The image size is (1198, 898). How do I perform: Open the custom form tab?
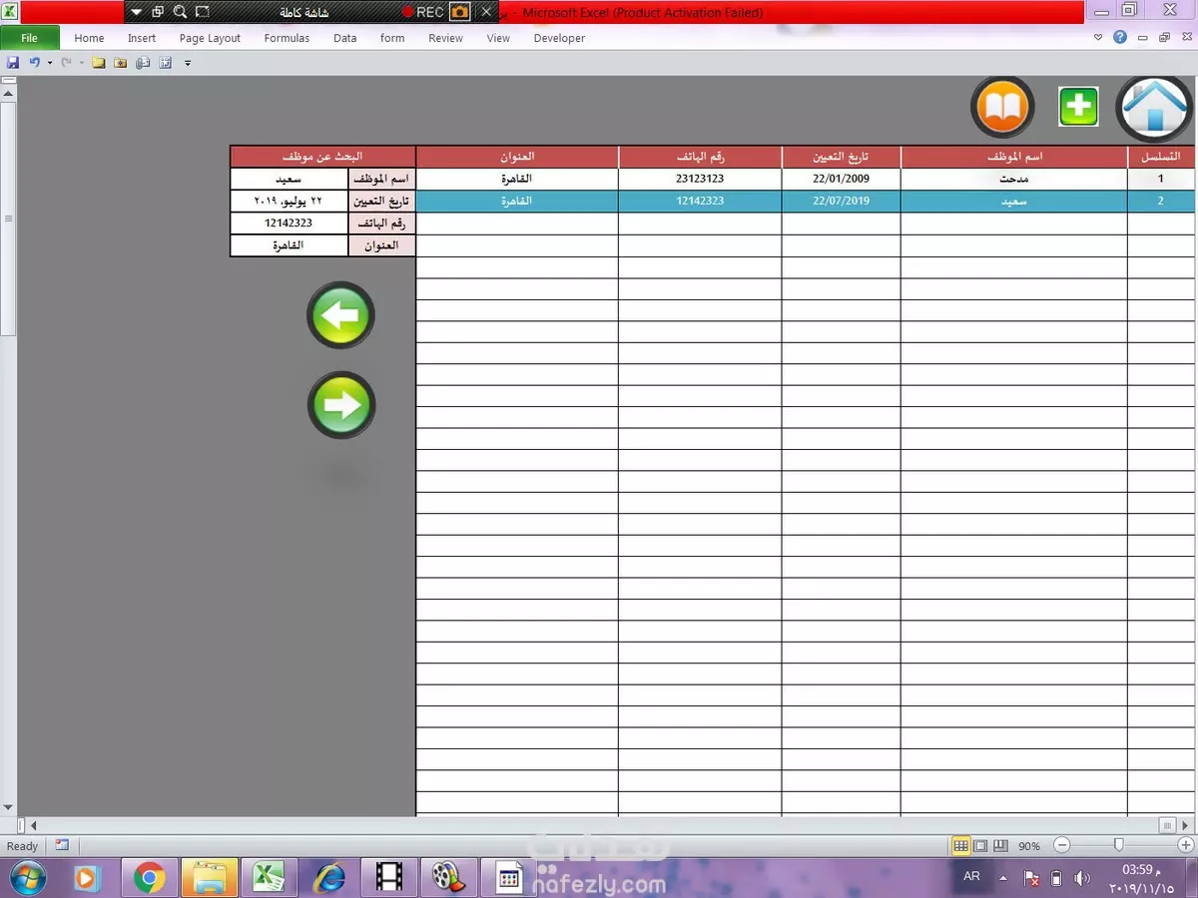392,38
